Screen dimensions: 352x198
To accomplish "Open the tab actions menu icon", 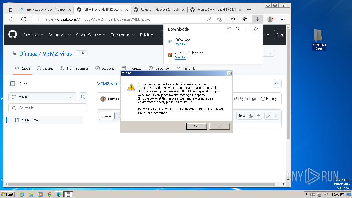I will tap(10, 10).
